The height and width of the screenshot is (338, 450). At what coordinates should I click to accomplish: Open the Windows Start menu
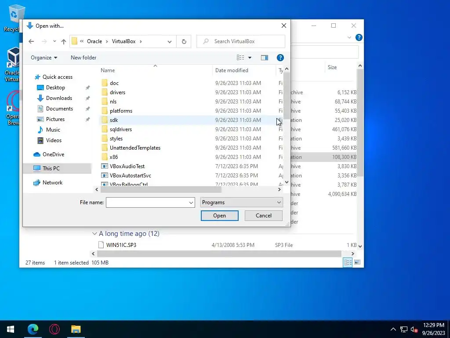11,329
